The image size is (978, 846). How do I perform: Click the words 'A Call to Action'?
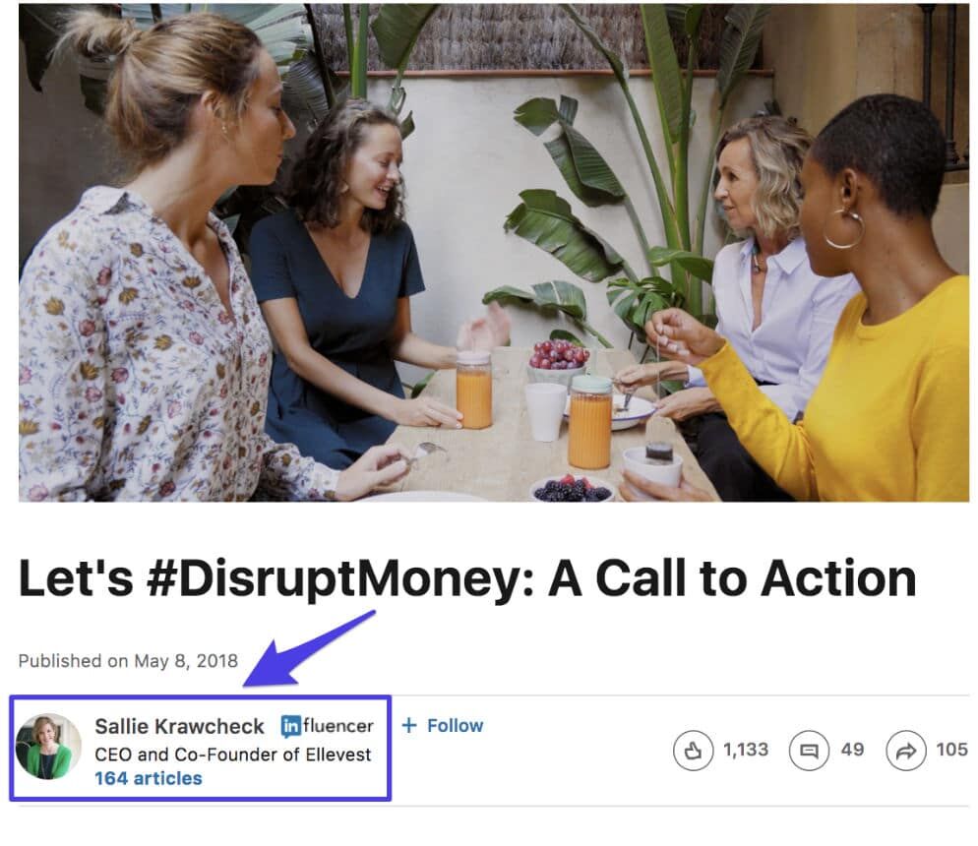[x=731, y=578]
